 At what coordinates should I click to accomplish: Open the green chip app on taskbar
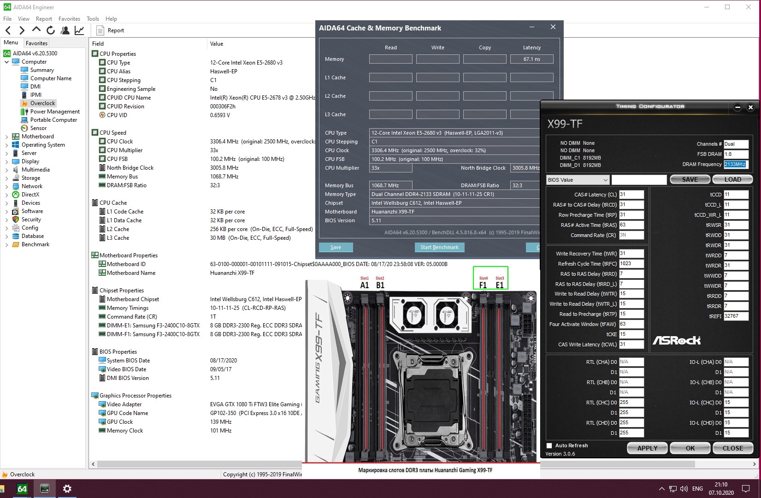click(45, 489)
